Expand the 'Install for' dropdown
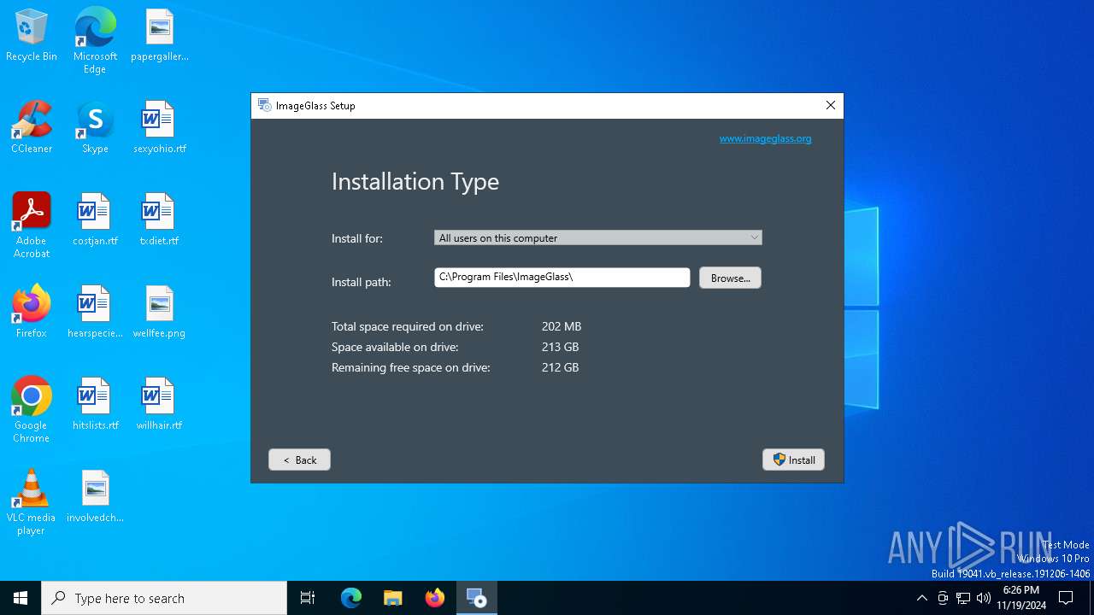Viewport: 1094px width, 615px height. tap(597, 237)
